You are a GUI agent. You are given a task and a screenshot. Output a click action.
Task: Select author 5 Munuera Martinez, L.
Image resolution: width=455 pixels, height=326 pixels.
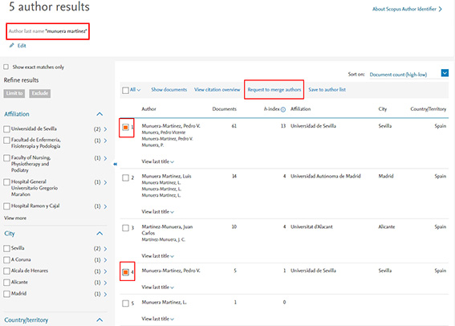click(x=125, y=304)
